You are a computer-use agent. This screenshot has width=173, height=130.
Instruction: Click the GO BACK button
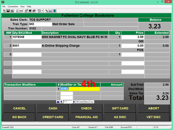(19, 117)
